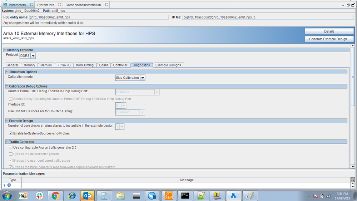This screenshot has width=357, height=201.
Task: Open the Calibration mode dropdown
Action: (x=143, y=78)
